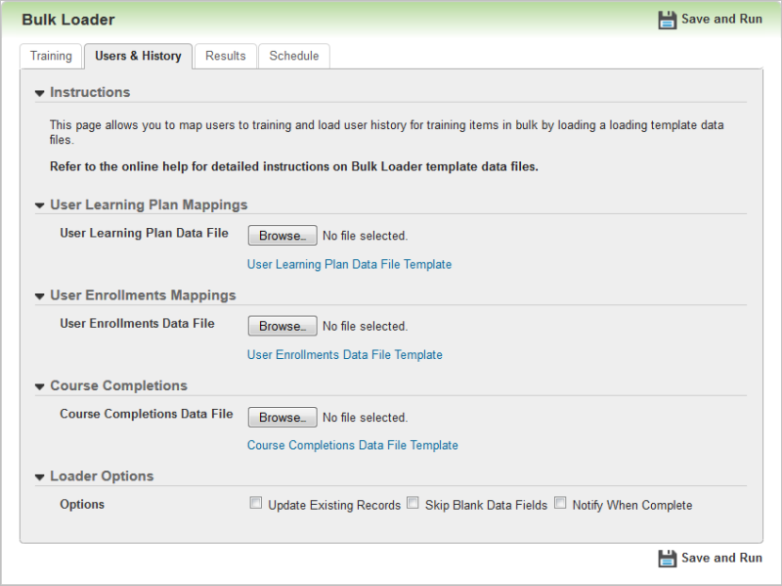The image size is (782, 586).
Task: Open the Results tab
Action: coord(225,57)
